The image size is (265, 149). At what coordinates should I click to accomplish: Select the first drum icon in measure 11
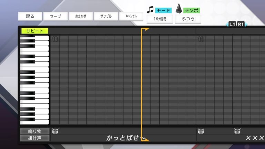[201, 131]
